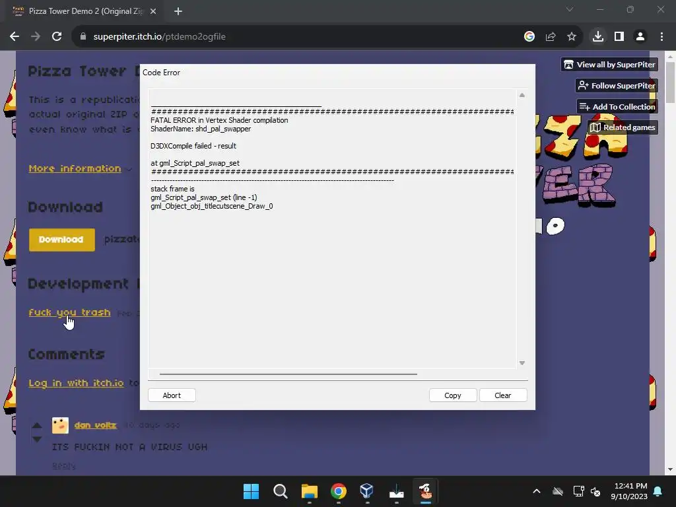Image resolution: width=676 pixels, height=507 pixels.
Task: Open File Explorer from taskbar
Action: pyautogui.click(x=309, y=491)
